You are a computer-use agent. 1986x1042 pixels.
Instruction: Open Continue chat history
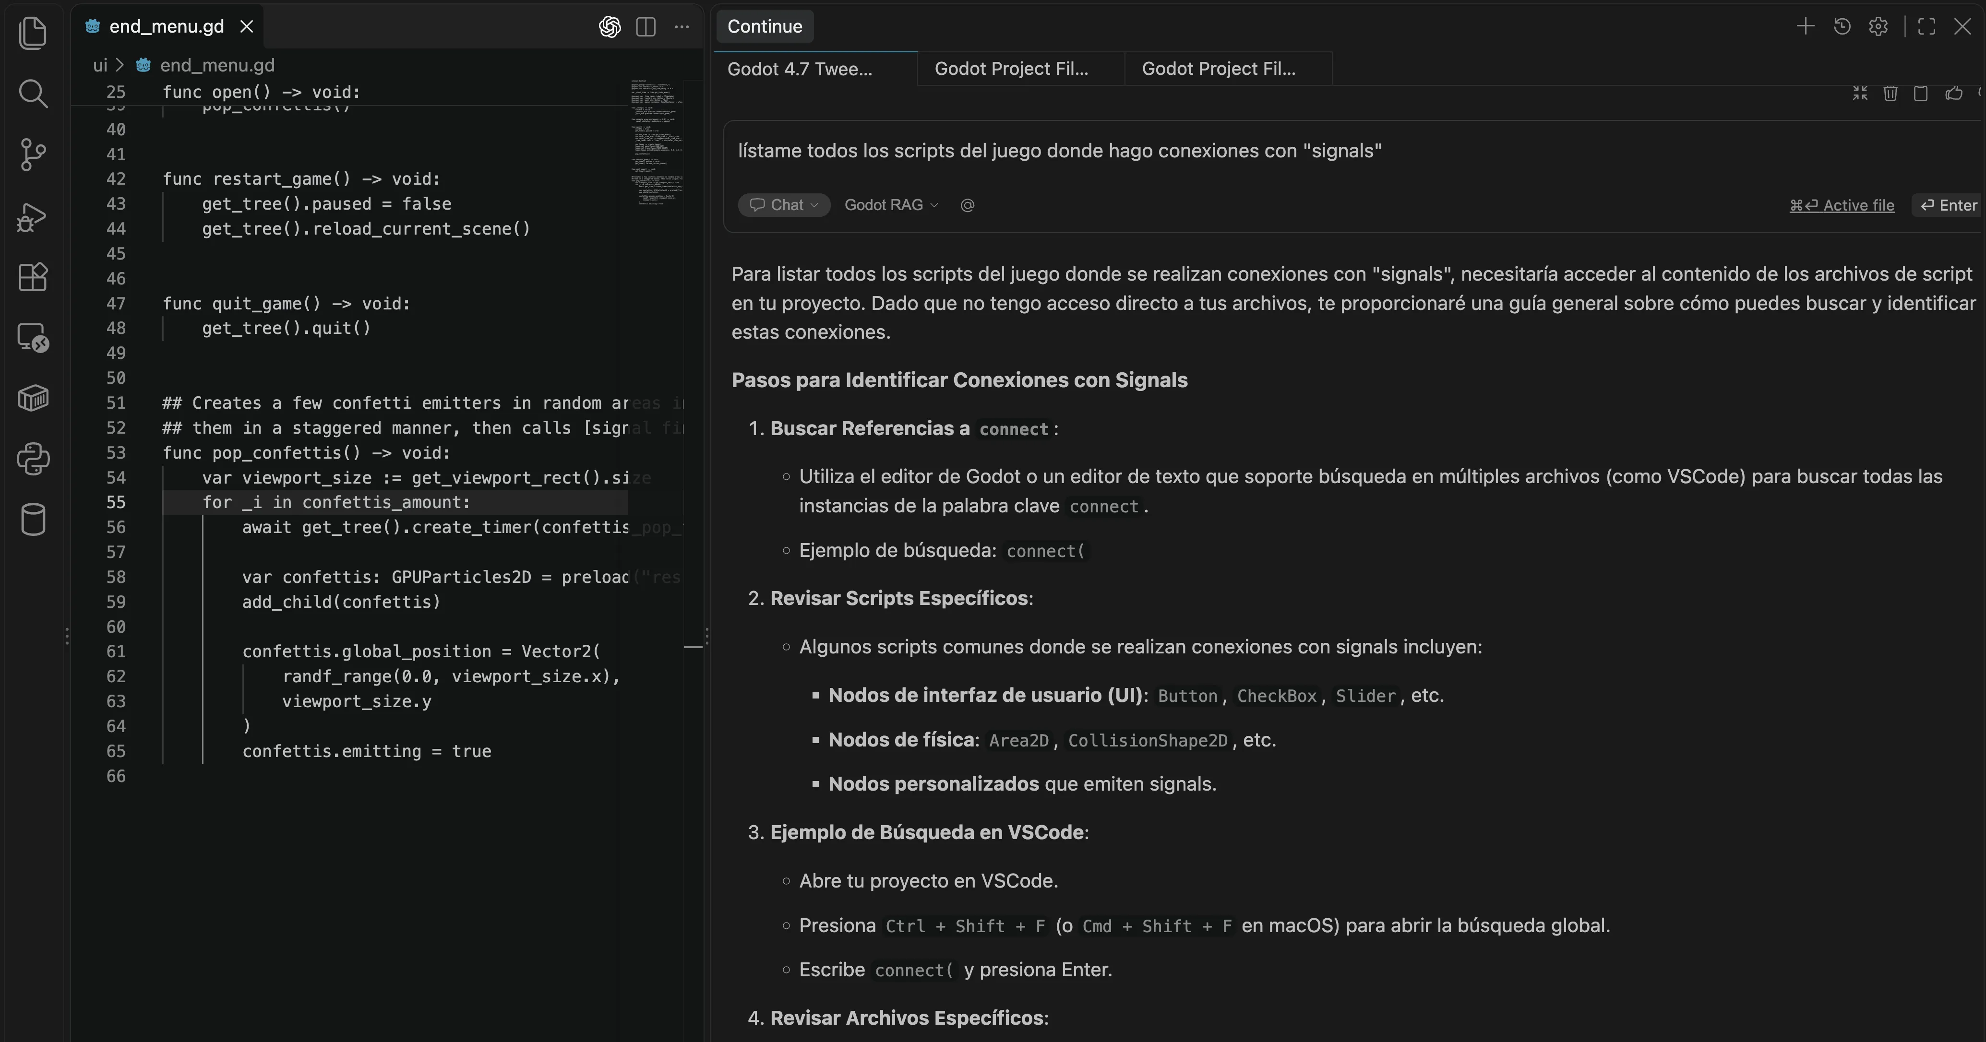coord(1842,27)
